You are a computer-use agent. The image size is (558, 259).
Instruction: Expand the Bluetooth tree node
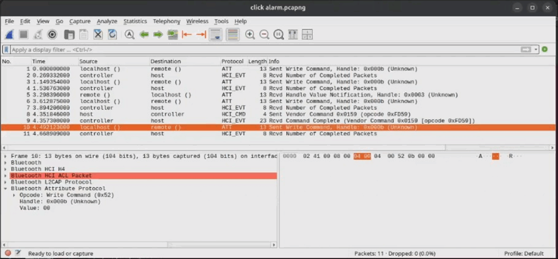coord(5,162)
